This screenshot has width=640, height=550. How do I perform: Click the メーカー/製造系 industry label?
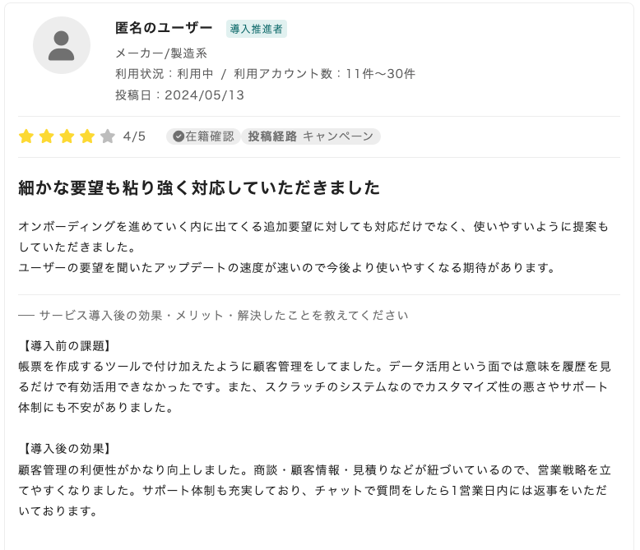161,53
